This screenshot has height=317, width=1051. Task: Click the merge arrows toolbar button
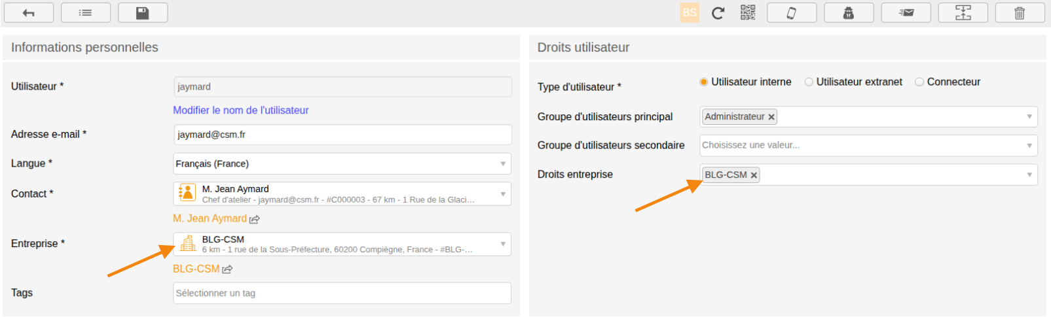click(963, 12)
